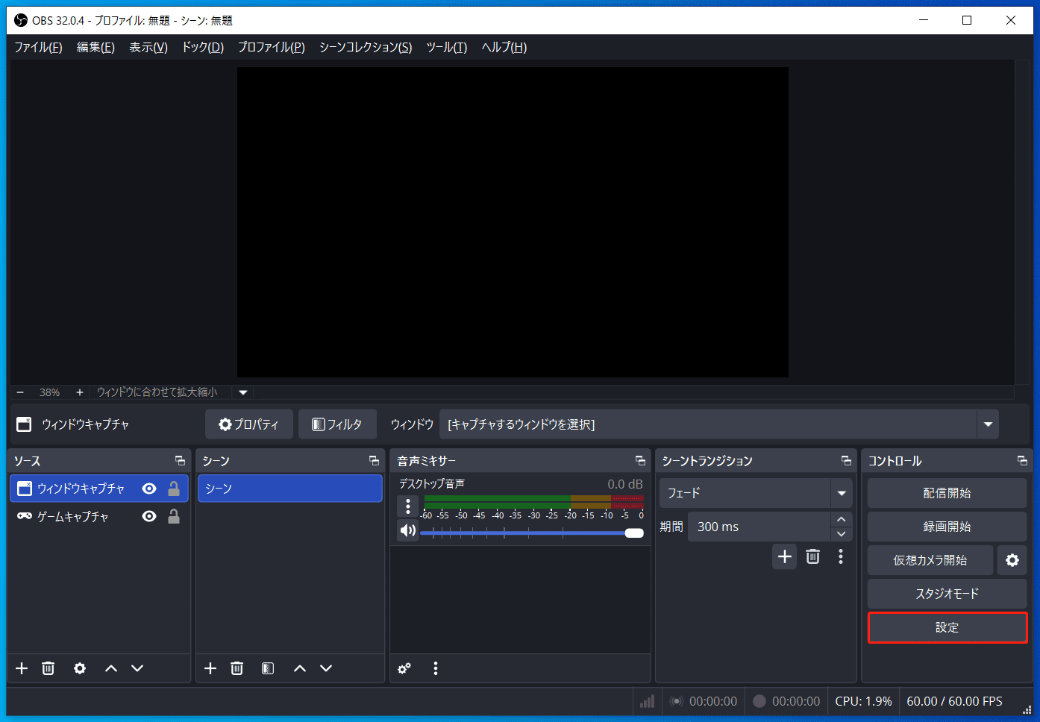This screenshot has width=1040, height=722.
Task: Click the preview vertical scrollbar
Action: click(x=1022, y=222)
